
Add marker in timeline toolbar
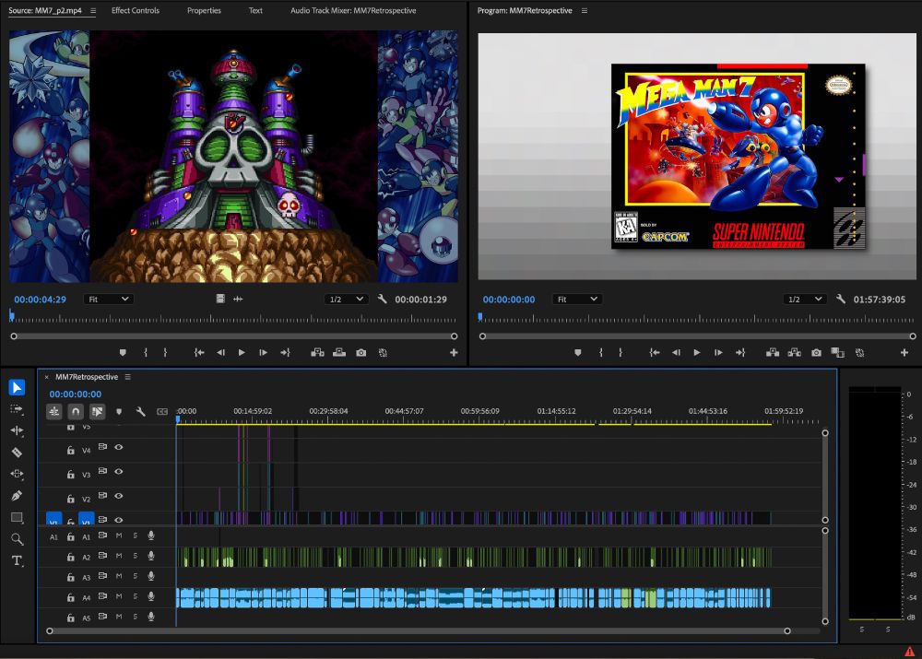[x=119, y=411]
